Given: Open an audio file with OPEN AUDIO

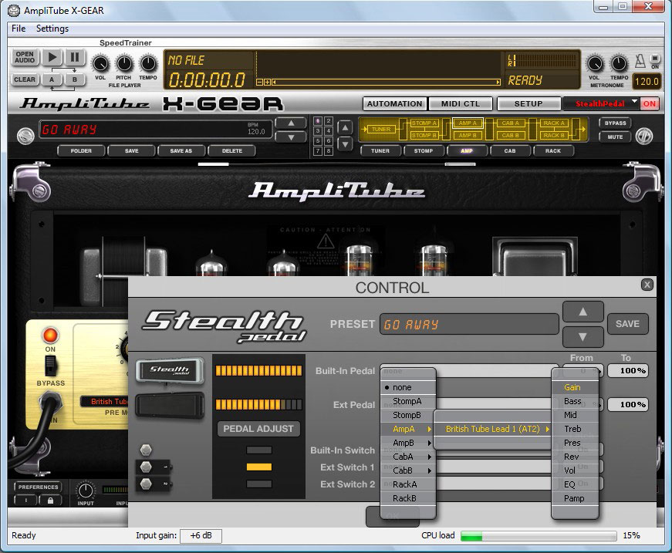Looking at the screenshot, I should coord(25,57).
